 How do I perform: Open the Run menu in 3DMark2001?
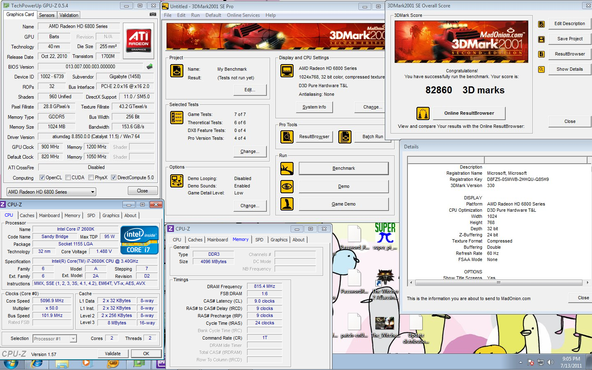point(195,15)
